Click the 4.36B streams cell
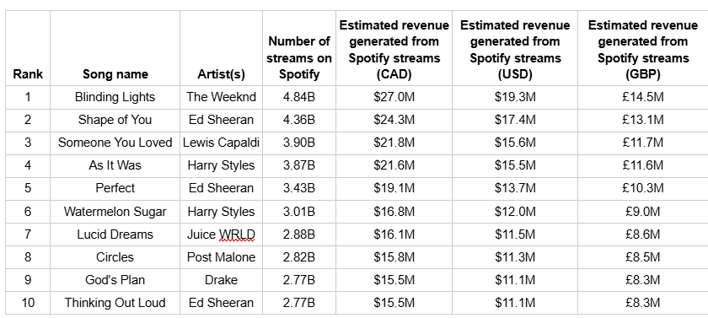Screen dimensions: 708x318 (x=299, y=120)
